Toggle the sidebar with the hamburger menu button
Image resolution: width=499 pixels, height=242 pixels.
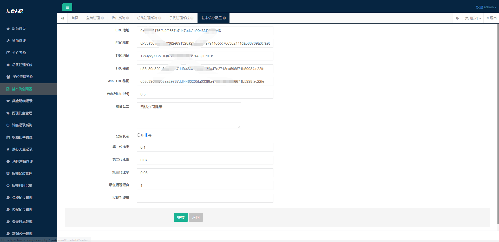click(67, 7)
